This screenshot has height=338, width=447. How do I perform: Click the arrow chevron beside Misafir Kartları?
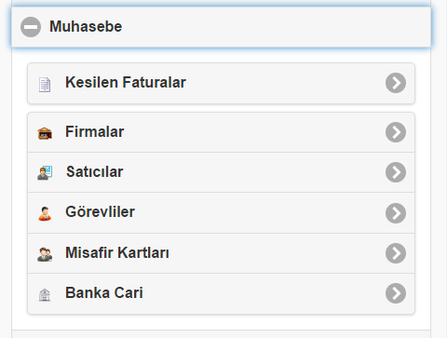point(396,253)
